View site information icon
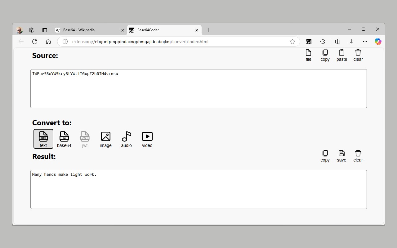The image size is (397, 248). [x=65, y=42]
